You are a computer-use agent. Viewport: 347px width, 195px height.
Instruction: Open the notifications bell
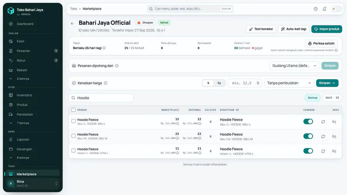[324, 9]
